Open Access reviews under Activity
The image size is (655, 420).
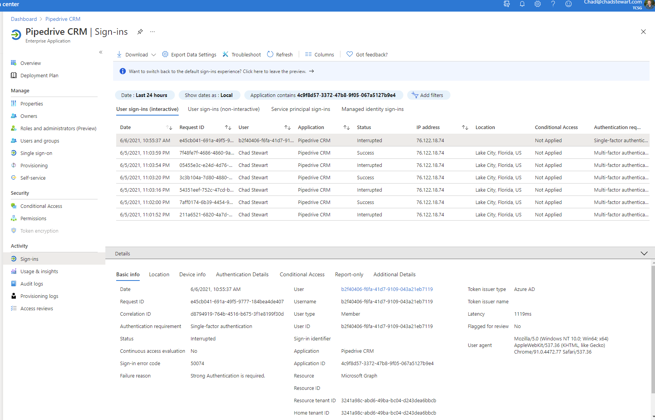(37, 309)
